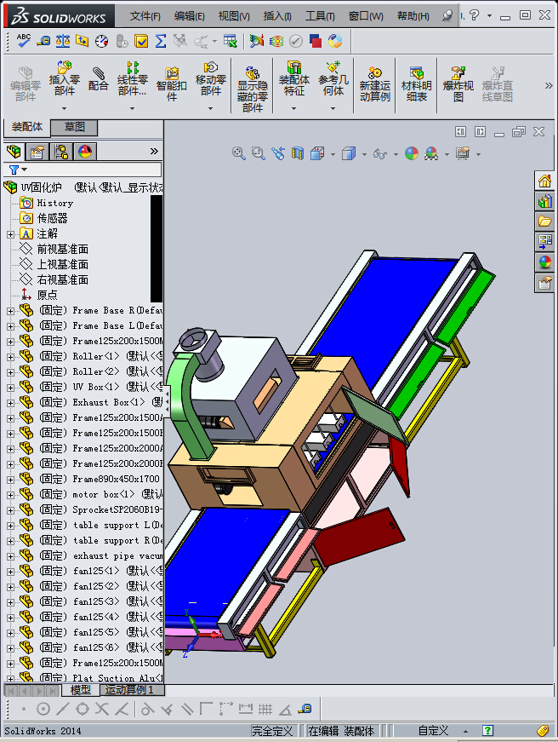Viewport: 558px width, 742px height.
Task: Expand the Frame Base R component node
Action: tap(10, 311)
